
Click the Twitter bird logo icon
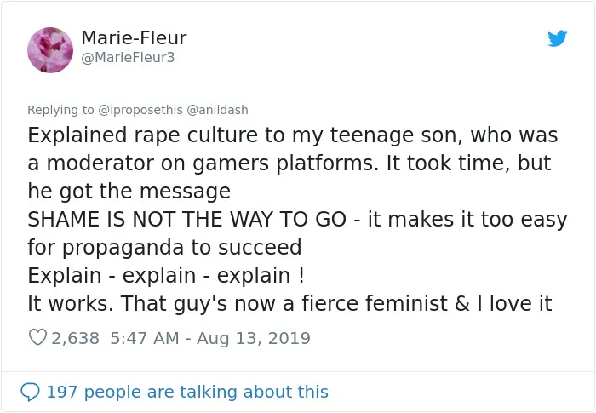point(557,38)
